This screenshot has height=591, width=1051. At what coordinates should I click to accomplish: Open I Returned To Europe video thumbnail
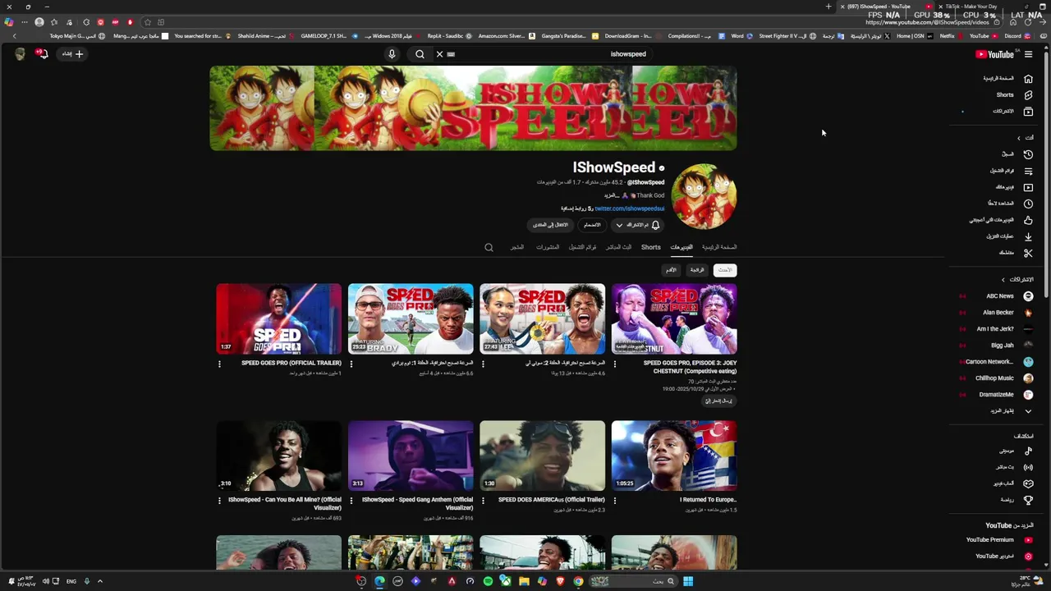pos(674,456)
